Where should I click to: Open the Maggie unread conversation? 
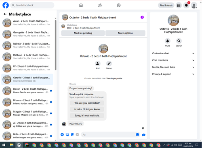27,113
